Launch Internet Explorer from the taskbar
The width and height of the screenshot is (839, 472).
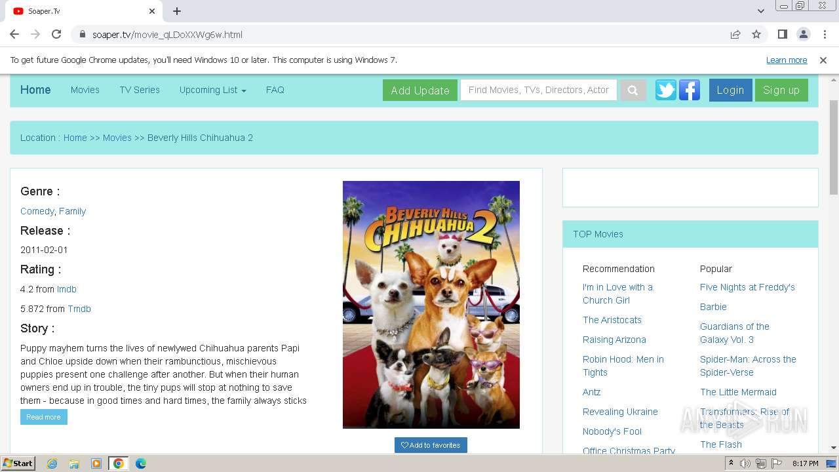pyautogui.click(x=52, y=463)
